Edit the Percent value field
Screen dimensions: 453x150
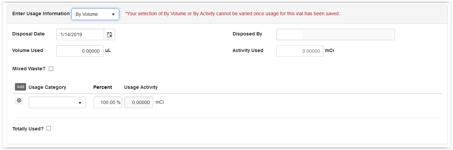(x=107, y=103)
